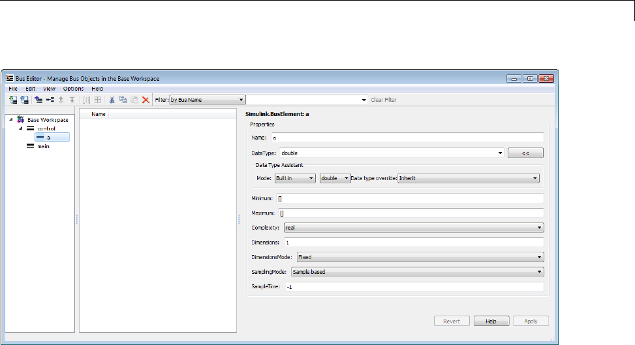Click the main bus icon in tree
The image size is (635, 345).
tap(31, 146)
